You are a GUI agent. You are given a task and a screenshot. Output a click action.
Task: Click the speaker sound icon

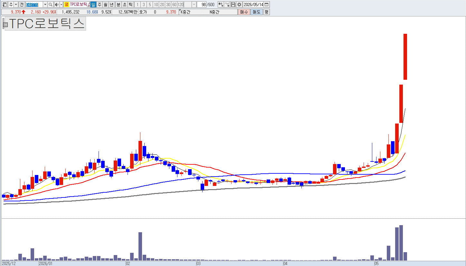57,5
